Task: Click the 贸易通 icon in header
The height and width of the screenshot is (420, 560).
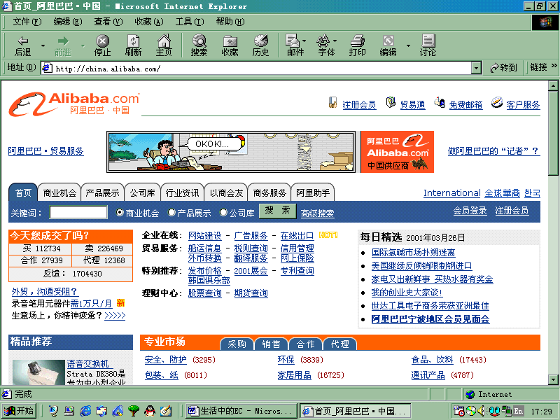Action: tap(391, 102)
